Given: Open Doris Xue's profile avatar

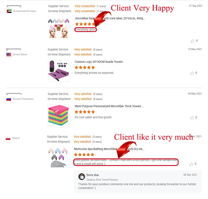Looking at the screenshot, I should pos(82,176).
